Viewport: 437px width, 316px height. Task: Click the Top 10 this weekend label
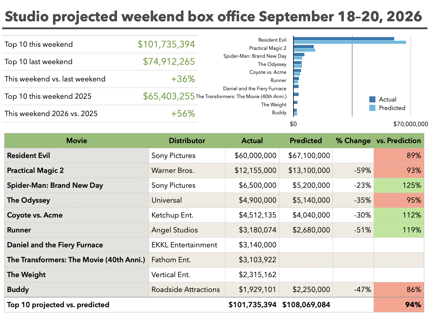click(39, 44)
